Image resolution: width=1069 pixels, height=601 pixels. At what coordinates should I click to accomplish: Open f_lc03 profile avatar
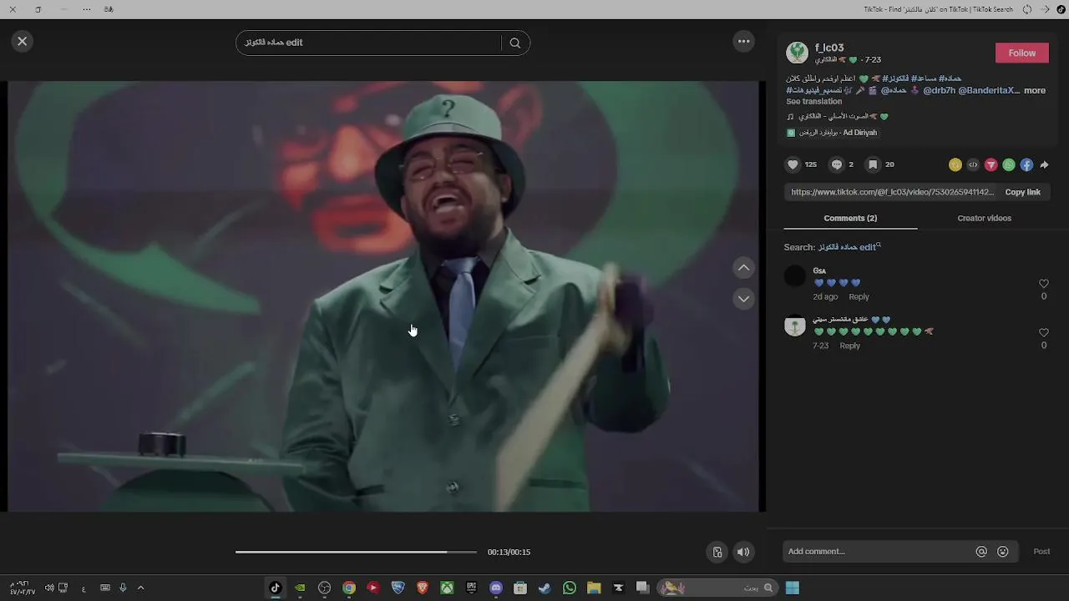[798, 53]
